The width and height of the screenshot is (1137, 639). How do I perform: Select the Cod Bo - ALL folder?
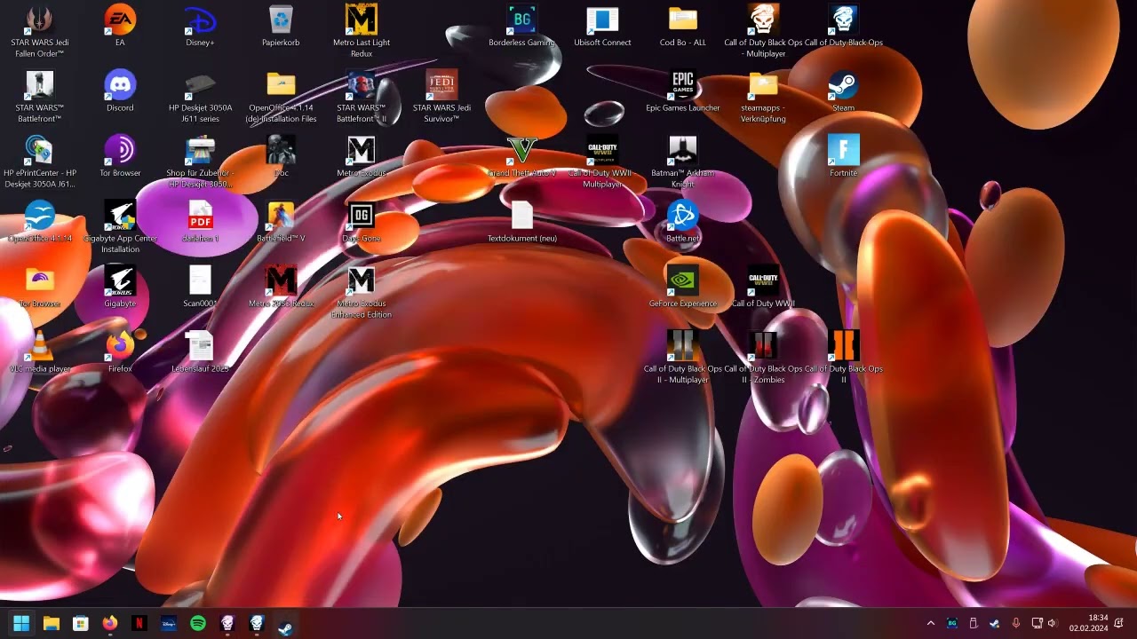683,26
